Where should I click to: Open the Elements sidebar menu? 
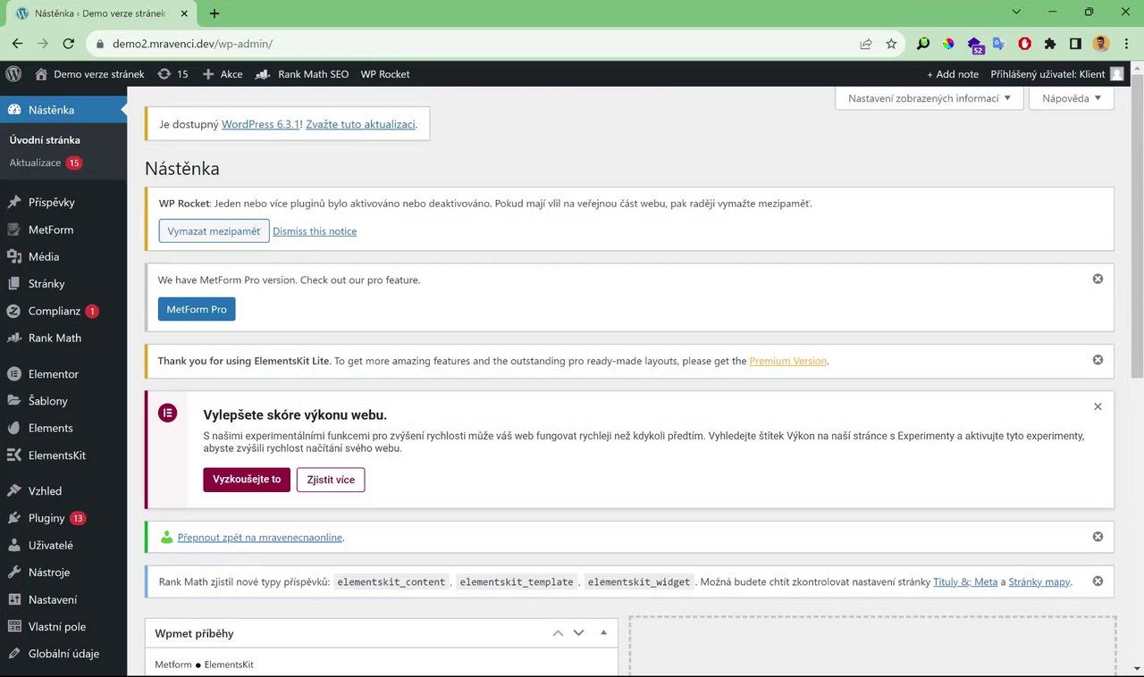click(x=63, y=428)
